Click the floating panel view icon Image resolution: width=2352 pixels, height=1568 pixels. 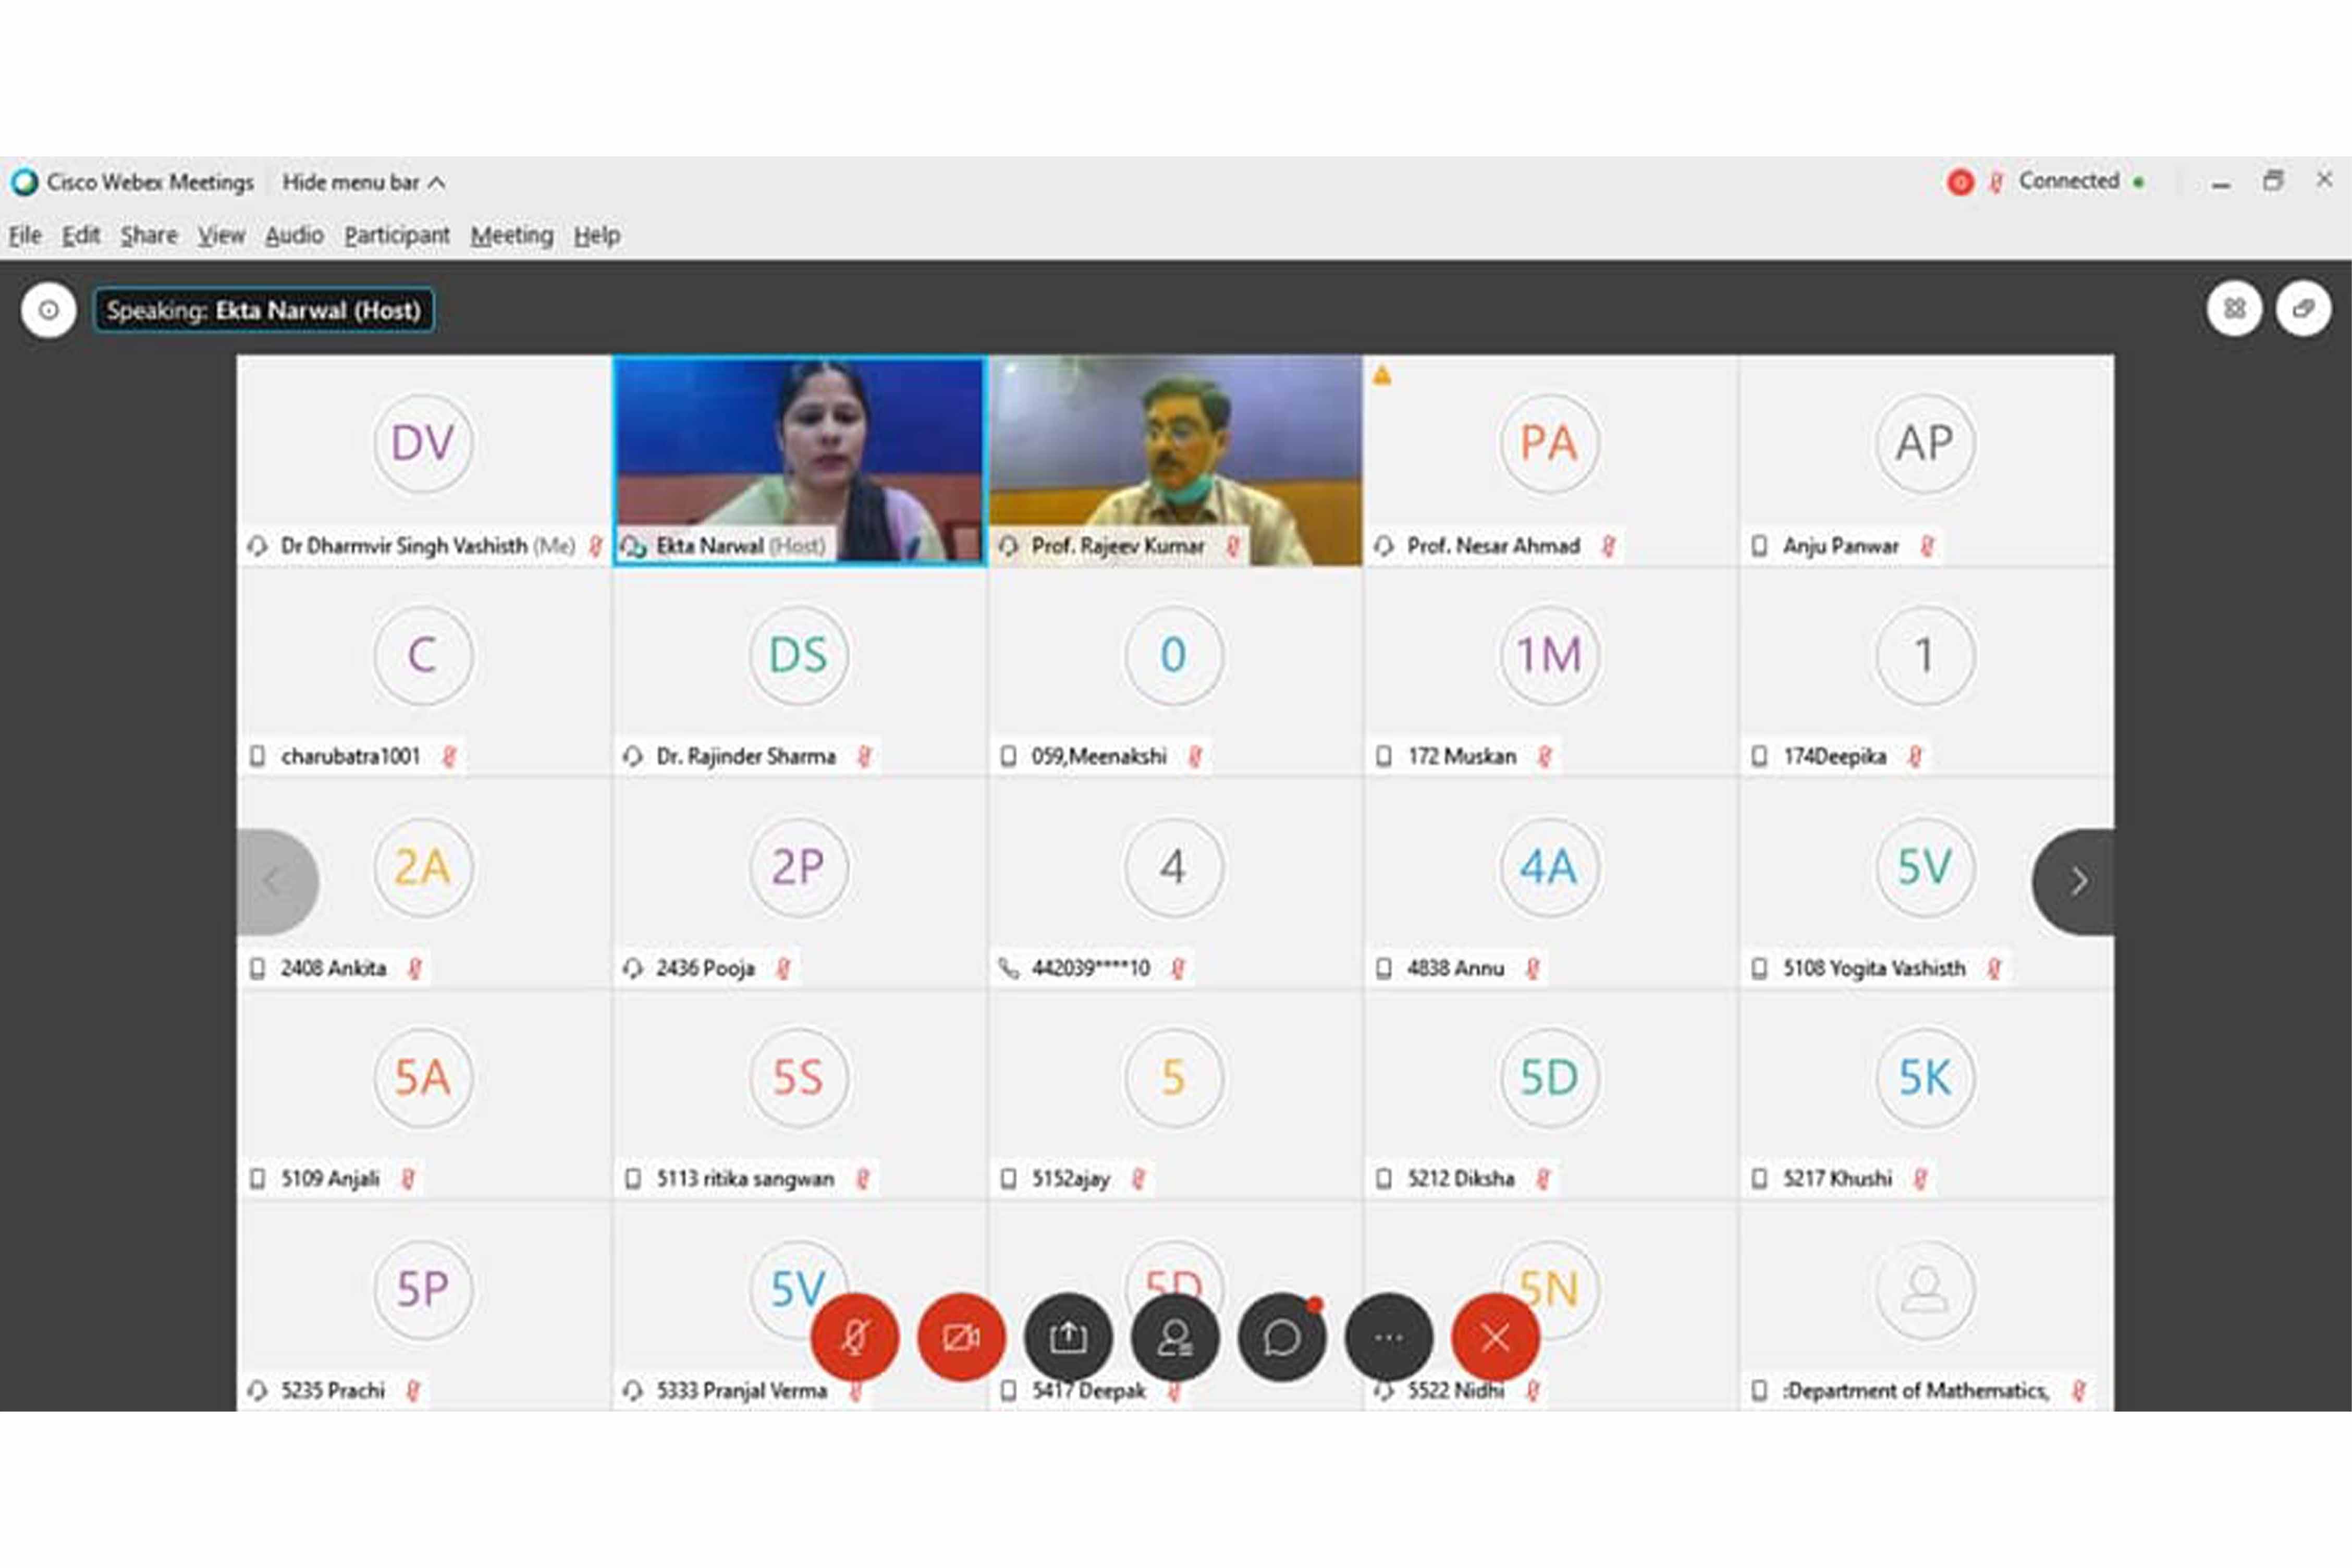click(2304, 309)
